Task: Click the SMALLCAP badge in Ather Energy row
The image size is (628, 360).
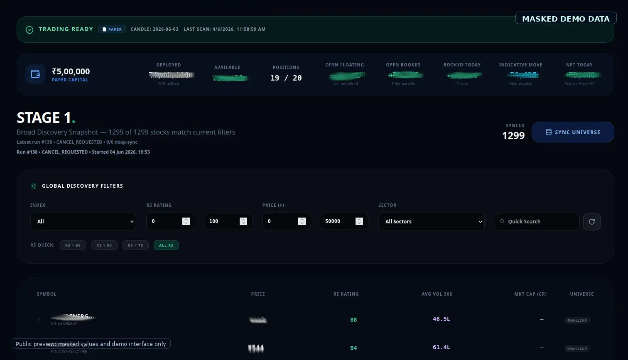Action: (577, 321)
